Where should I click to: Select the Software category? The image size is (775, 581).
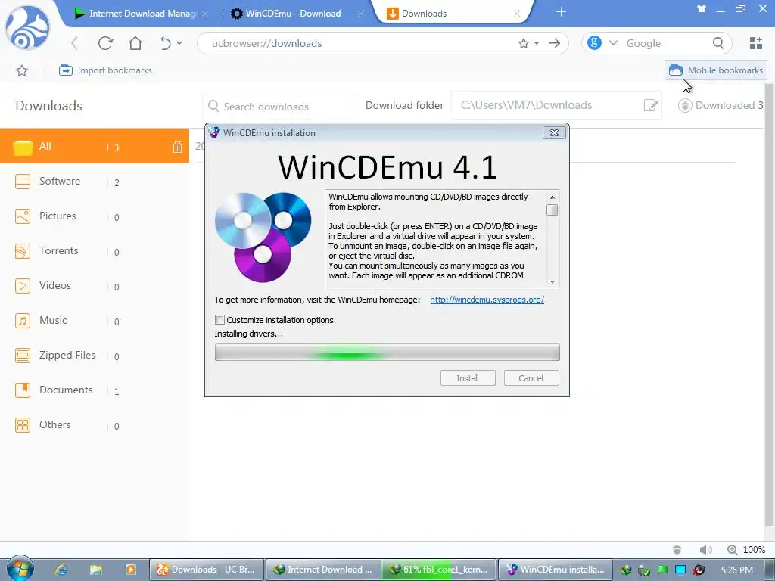pos(95,182)
